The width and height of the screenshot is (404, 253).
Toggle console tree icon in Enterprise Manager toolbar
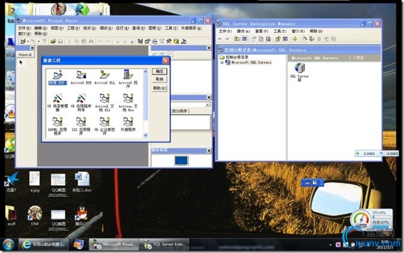point(244,39)
